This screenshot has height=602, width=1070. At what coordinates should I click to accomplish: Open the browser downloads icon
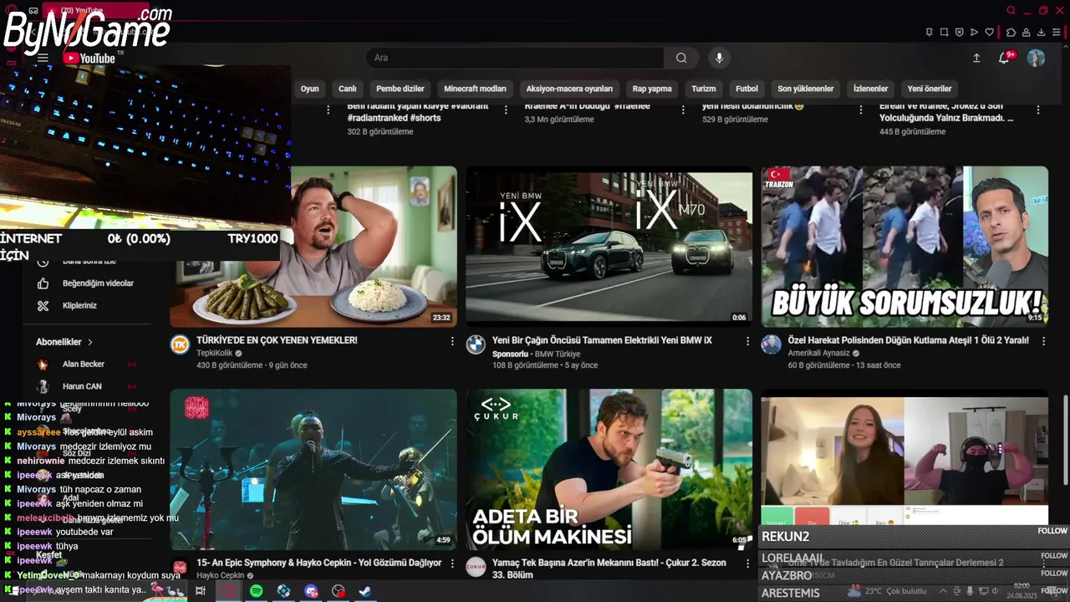tap(1042, 32)
